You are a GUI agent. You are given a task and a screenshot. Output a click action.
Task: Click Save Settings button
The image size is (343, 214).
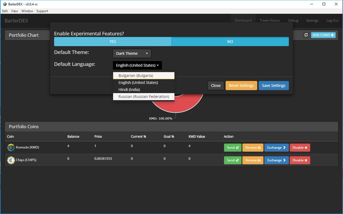[274, 86]
